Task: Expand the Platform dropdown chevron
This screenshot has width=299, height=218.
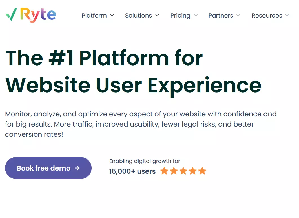Action: (x=112, y=16)
